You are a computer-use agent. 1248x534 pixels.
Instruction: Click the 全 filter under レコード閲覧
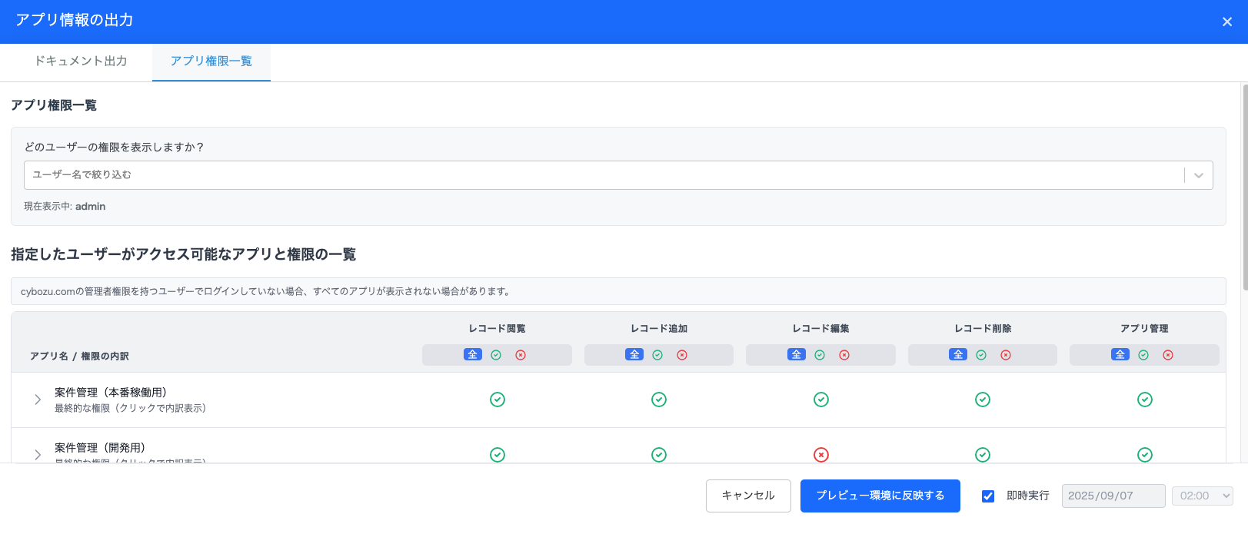473,355
